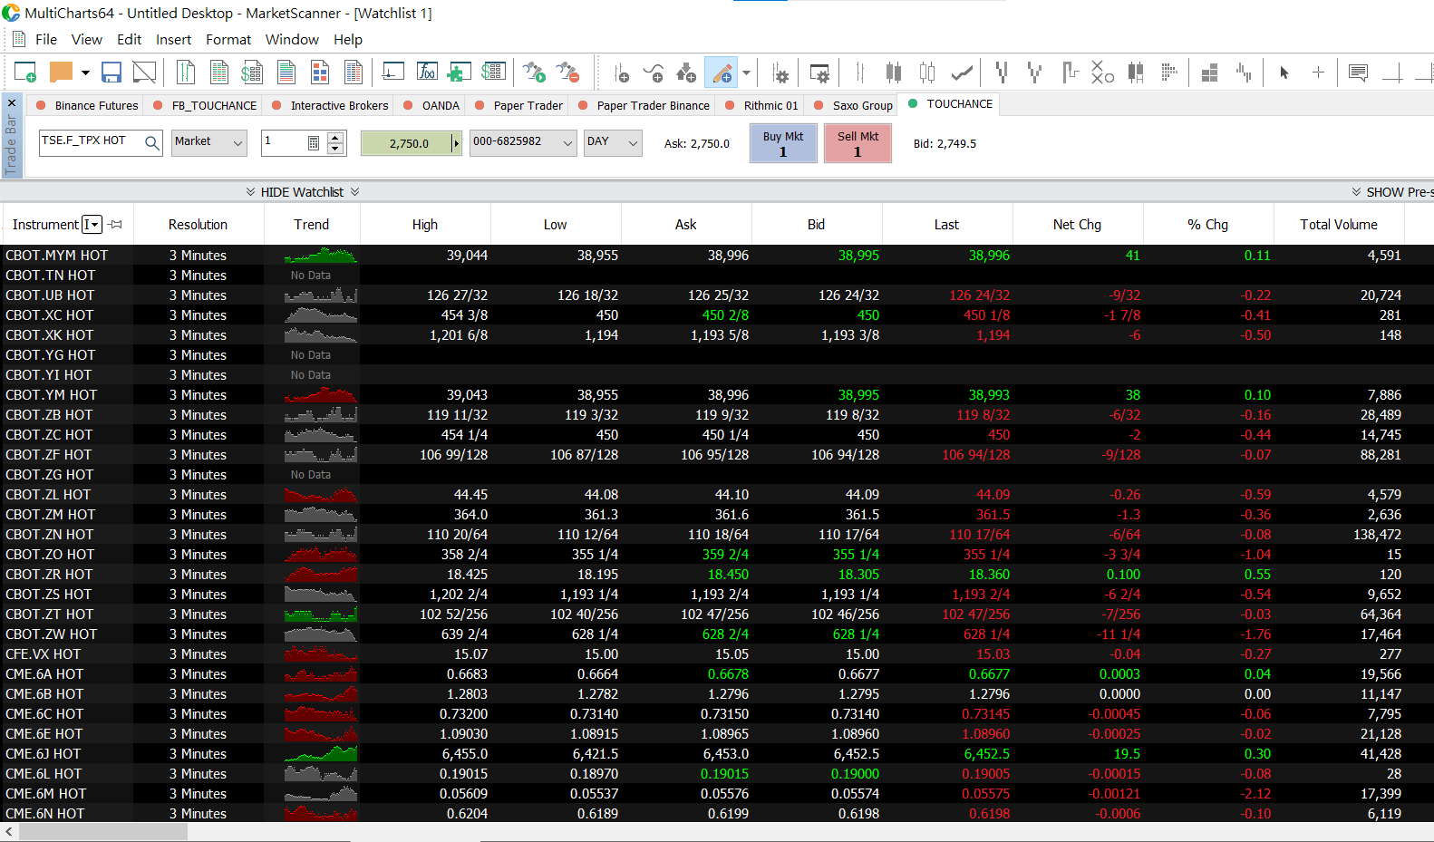
Task: Sort by the Net Chg column header
Action: 1077,225
